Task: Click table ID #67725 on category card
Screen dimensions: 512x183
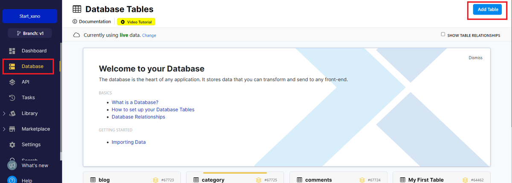Action: 271,180
